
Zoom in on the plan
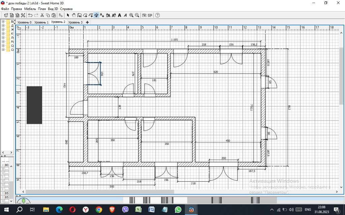pyautogui.click(x=131, y=15)
